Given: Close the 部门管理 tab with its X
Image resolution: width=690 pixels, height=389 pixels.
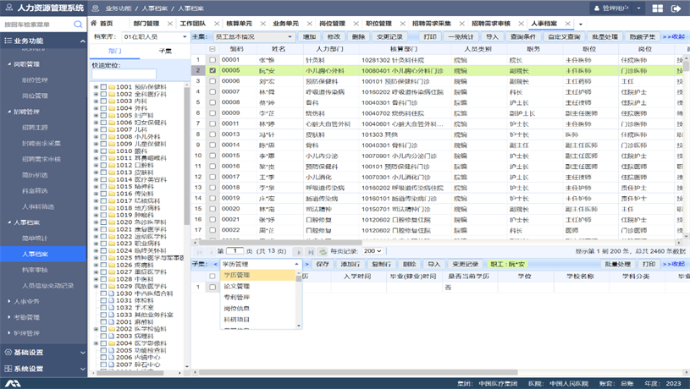Looking at the screenshot, I should tap(170, 24).
